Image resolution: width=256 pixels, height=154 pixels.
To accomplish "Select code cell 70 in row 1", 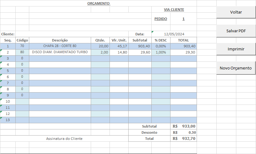I will [22, 46].
